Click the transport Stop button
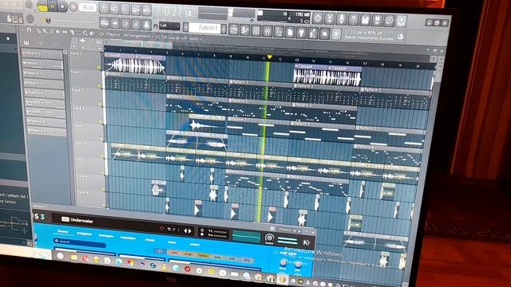This screenshot has height=287, width=511. tap(62, 6)
